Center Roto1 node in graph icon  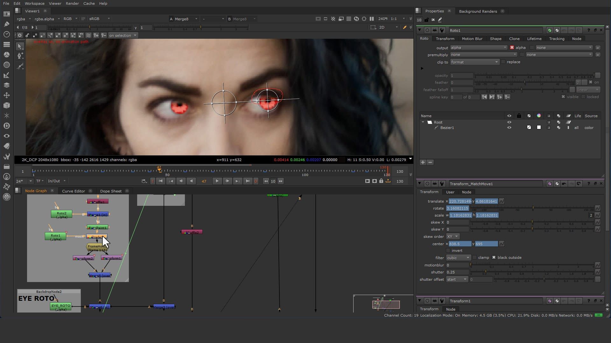point(427,30)
